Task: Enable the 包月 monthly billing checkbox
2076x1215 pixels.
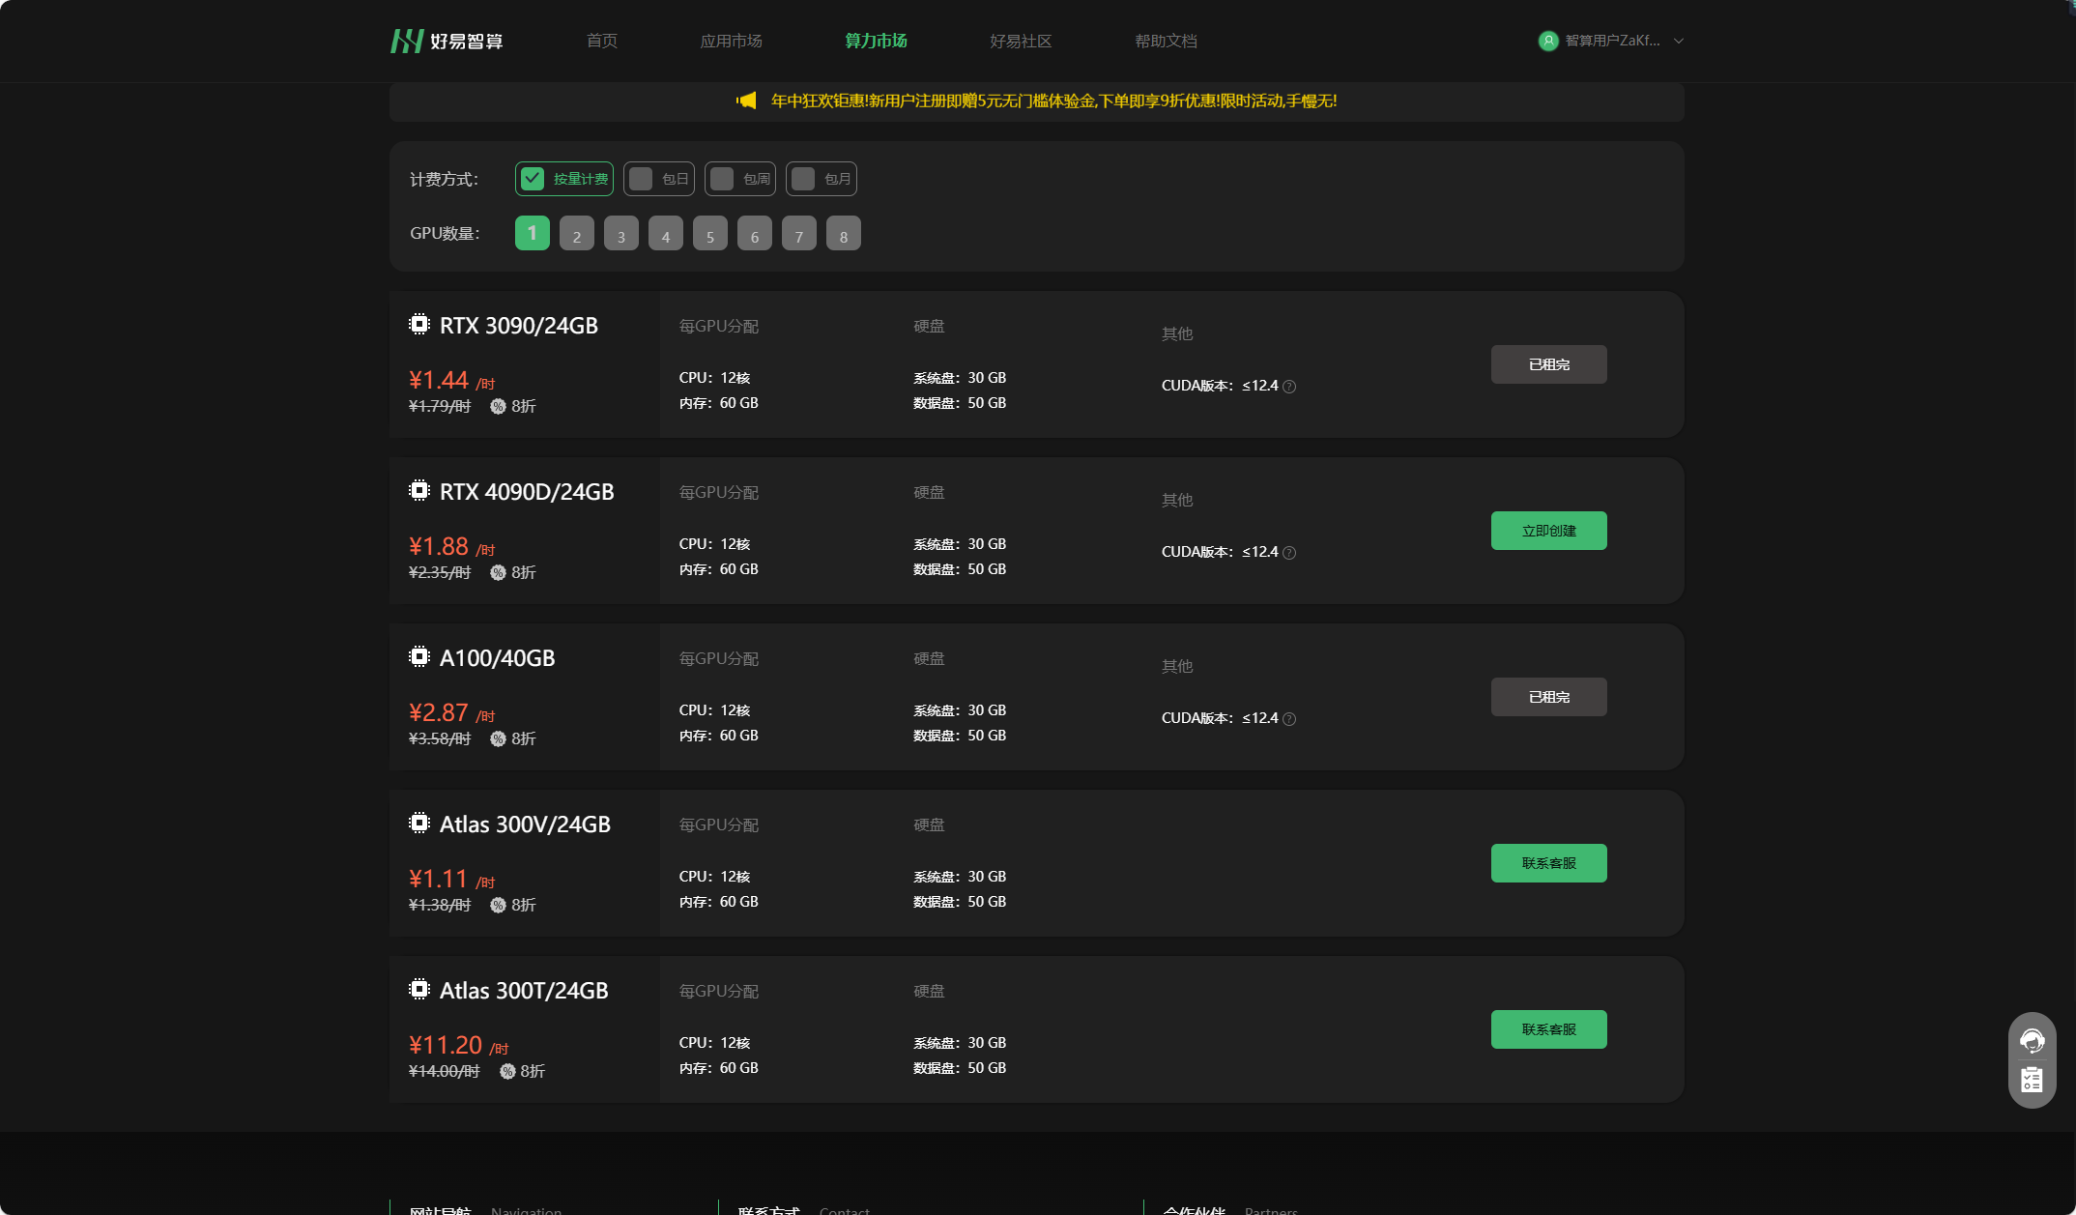Action: click(803, 179)
